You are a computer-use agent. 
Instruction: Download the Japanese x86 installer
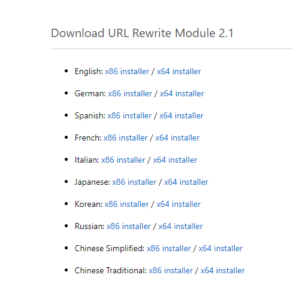click(134, 182)
